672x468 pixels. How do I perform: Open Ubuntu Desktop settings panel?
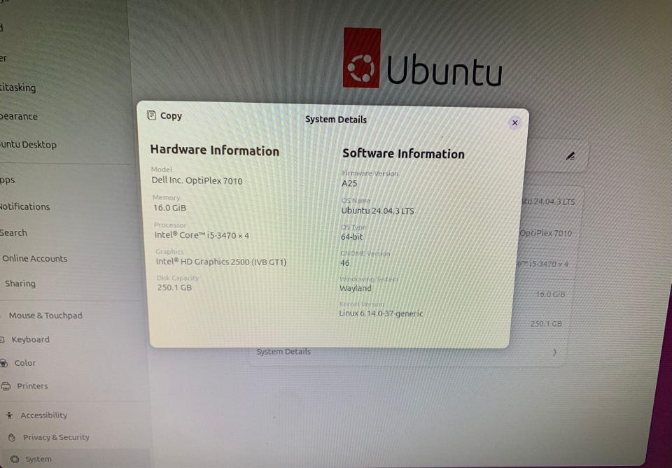click(x=28, y=145)
